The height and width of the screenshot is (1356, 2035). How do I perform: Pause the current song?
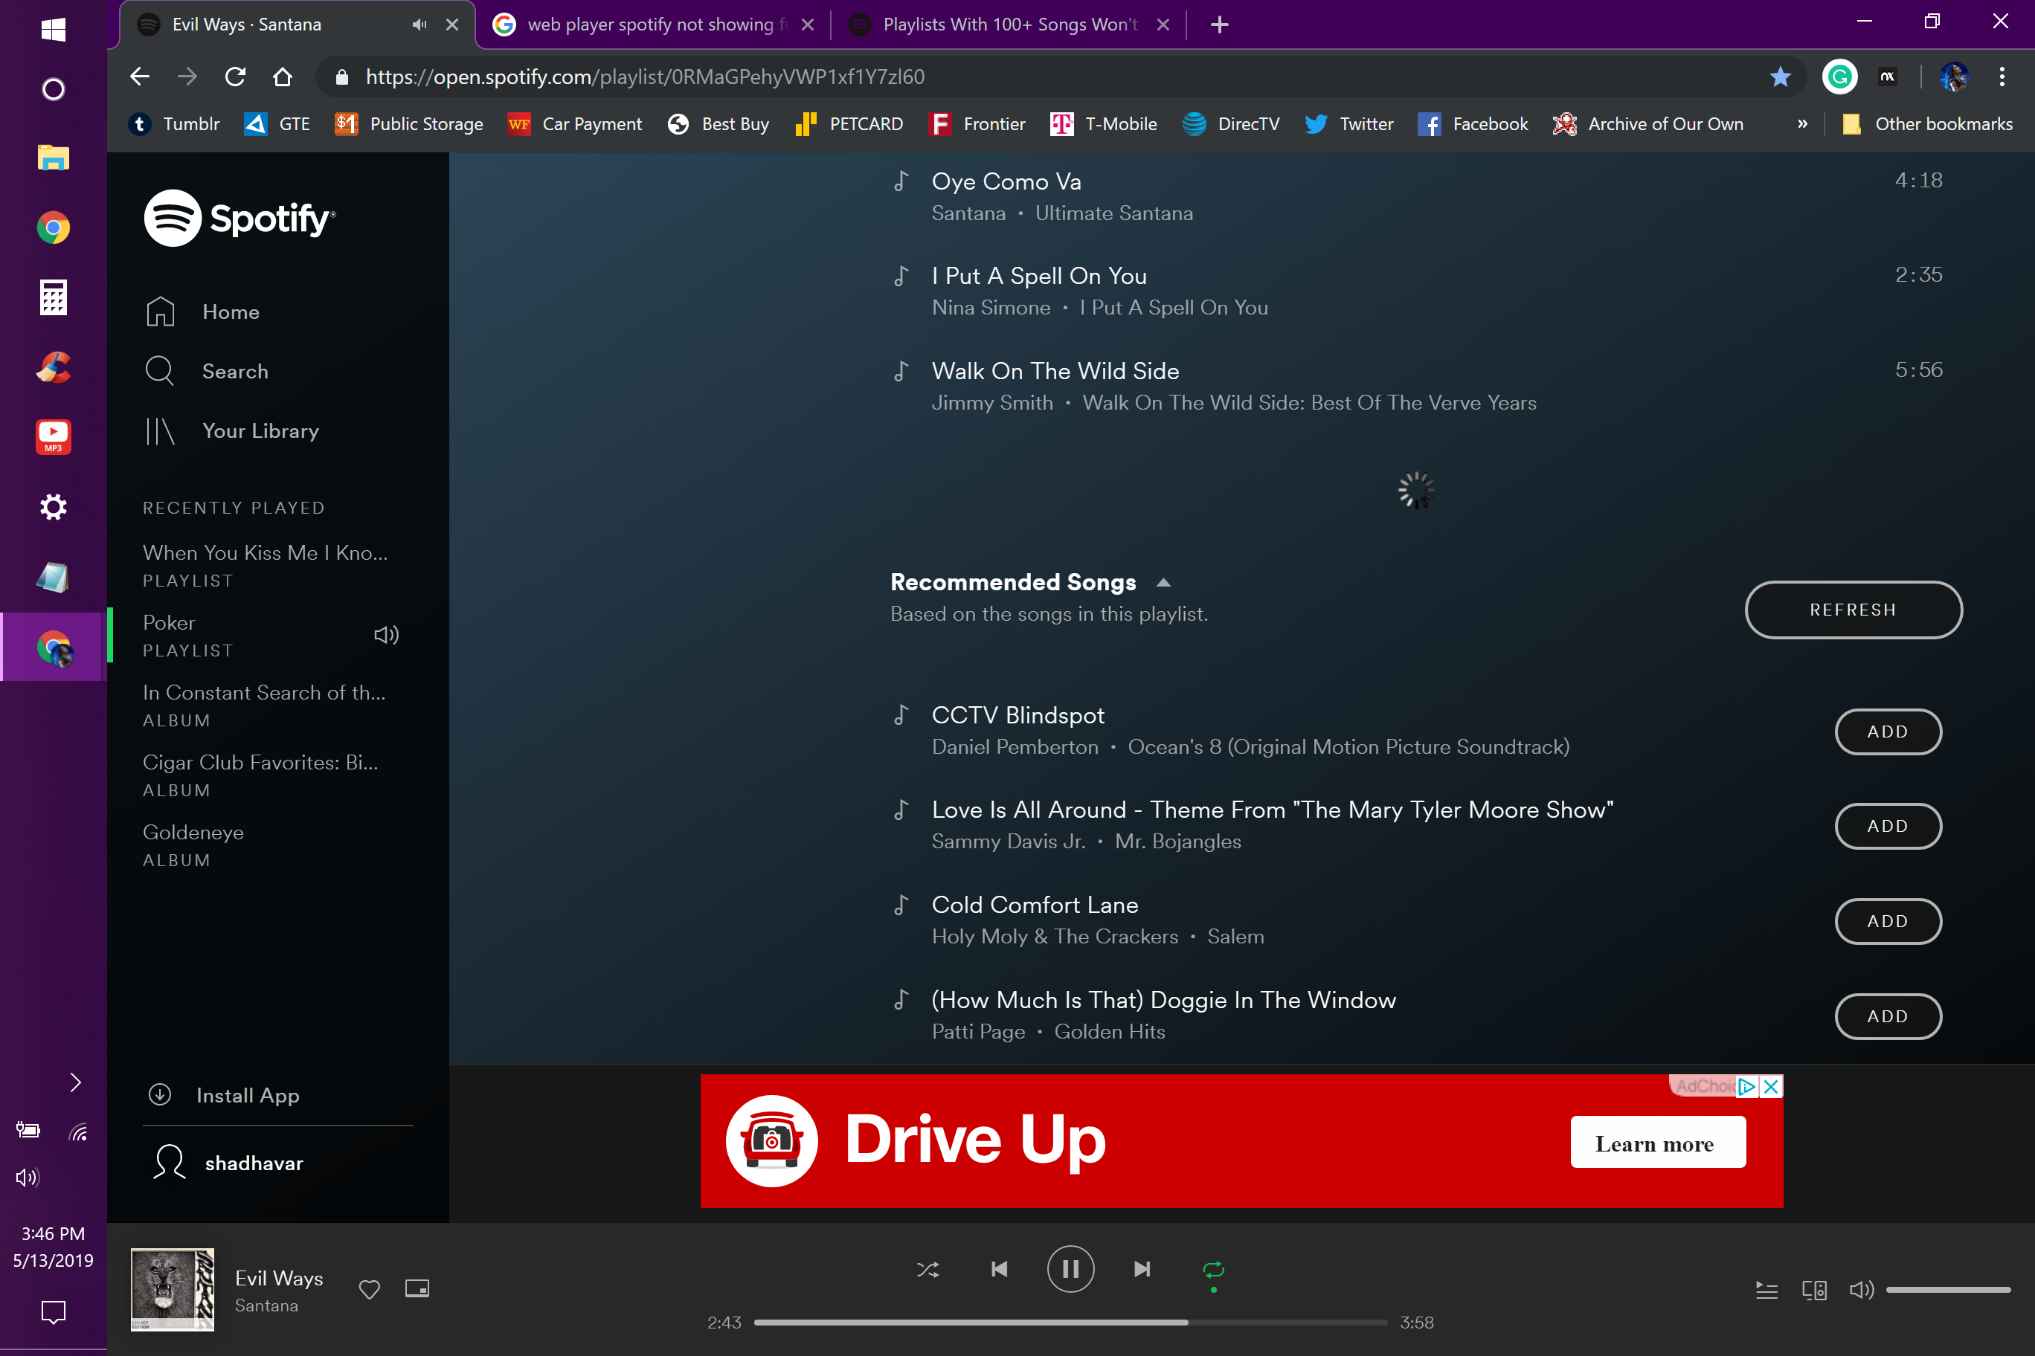tap(1070, 1270)
